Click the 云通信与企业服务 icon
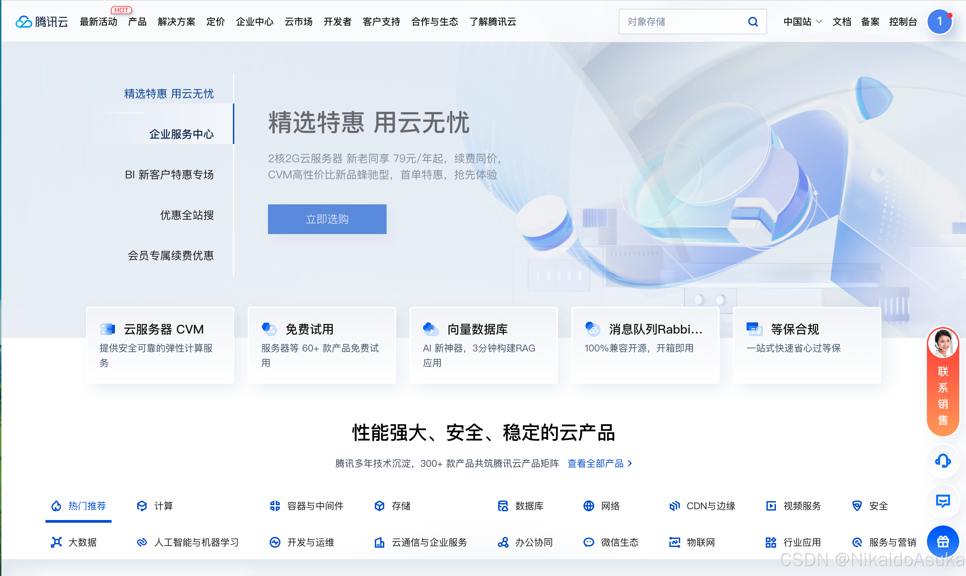966x576 pixels. click(x=380, y=542)
